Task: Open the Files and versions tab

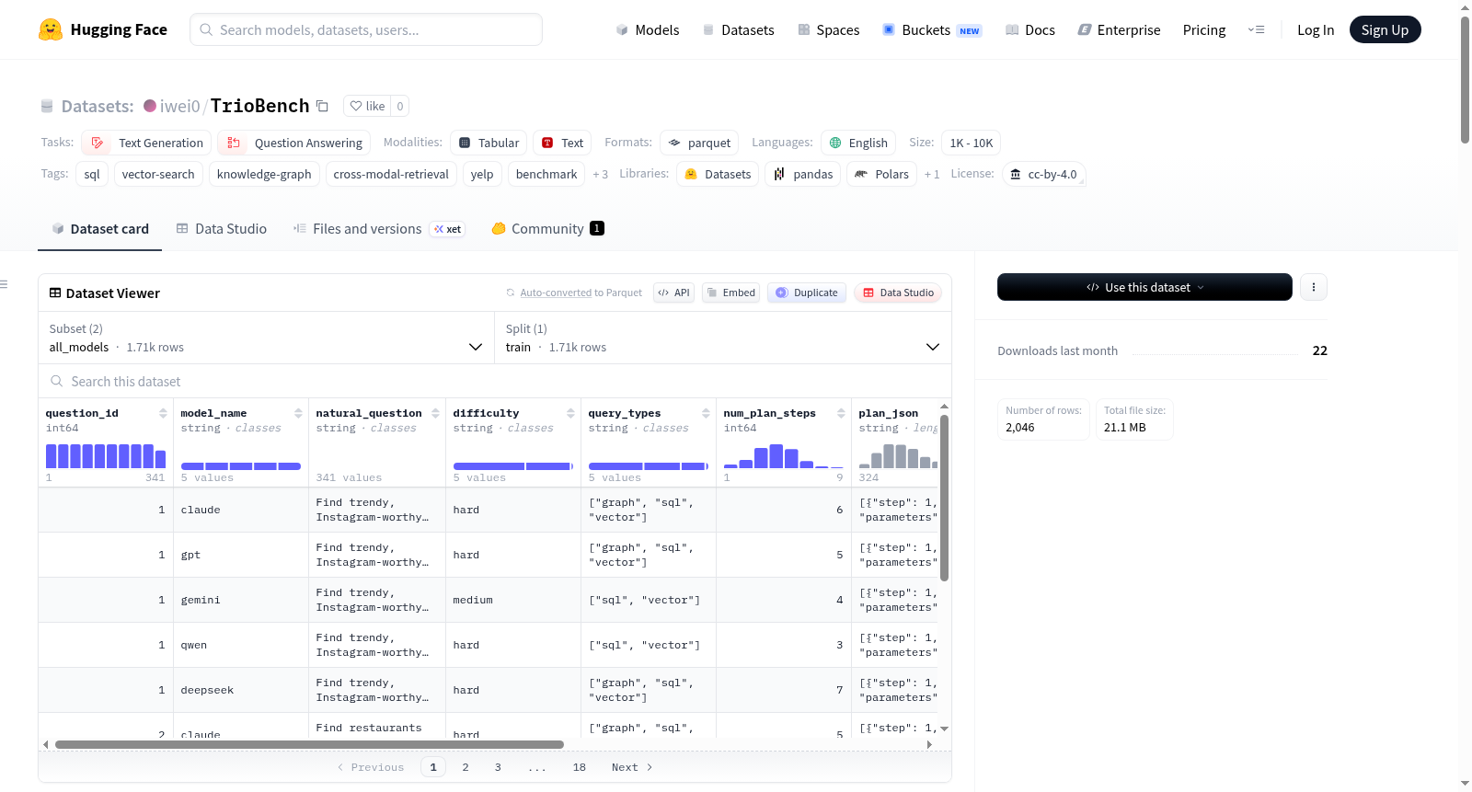Action: (379, 229)
